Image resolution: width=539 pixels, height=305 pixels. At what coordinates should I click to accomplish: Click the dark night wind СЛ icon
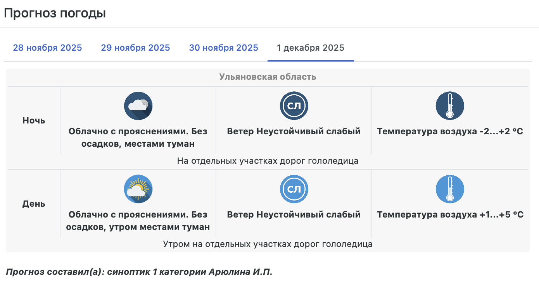click(x=294, y=106)
